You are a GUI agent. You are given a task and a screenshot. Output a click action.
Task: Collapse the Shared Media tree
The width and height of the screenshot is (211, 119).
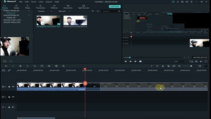(29, 15)
